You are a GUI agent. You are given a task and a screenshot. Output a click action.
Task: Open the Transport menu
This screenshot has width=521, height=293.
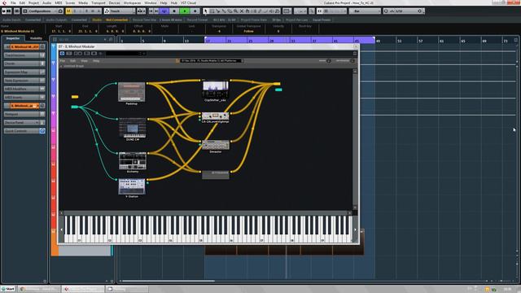98,2
